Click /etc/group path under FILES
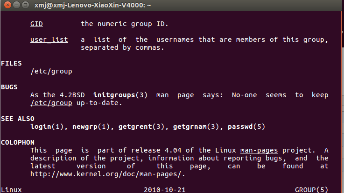The width and height of the screenshot is (344, 193). (x=51, y=71)
